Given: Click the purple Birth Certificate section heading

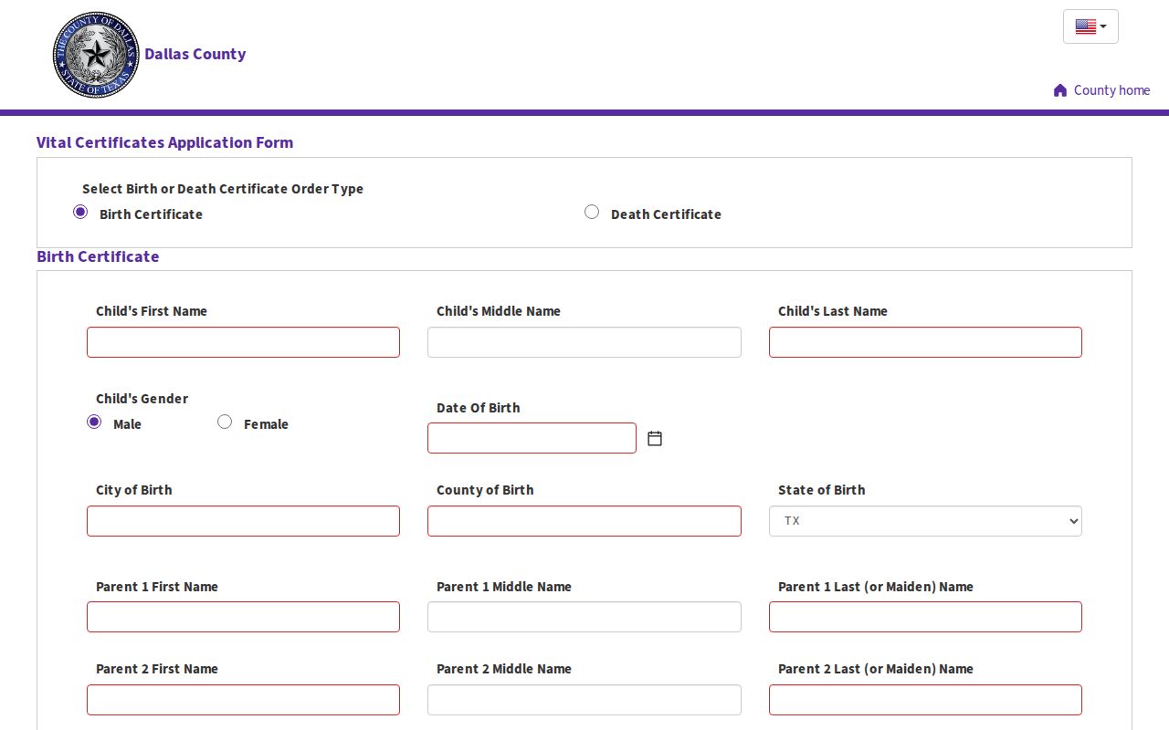Looking at the screenshot, I should pos(98,256).
